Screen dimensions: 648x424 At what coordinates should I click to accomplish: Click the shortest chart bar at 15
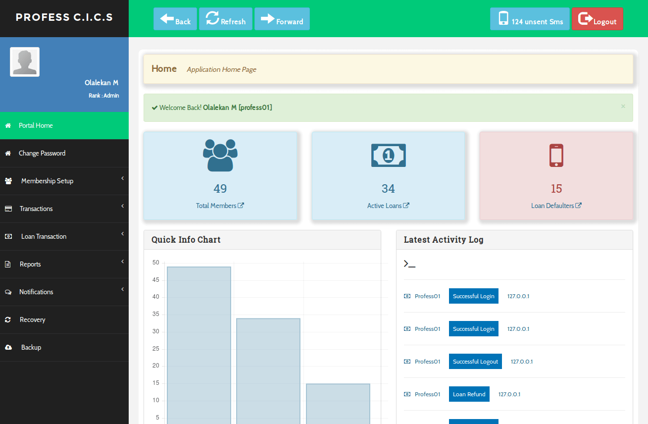(x=338, y=404)
